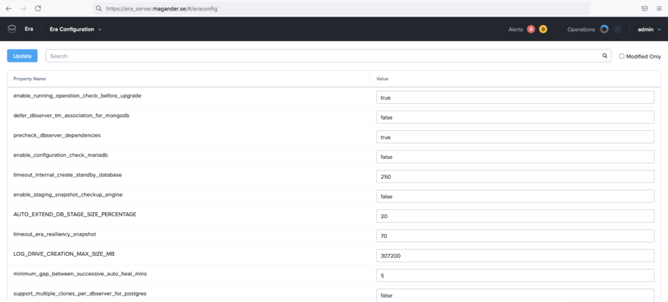The image size is (668, 302).
Task: Click the yellow alerts counter badge
Action: click(543, 29)
